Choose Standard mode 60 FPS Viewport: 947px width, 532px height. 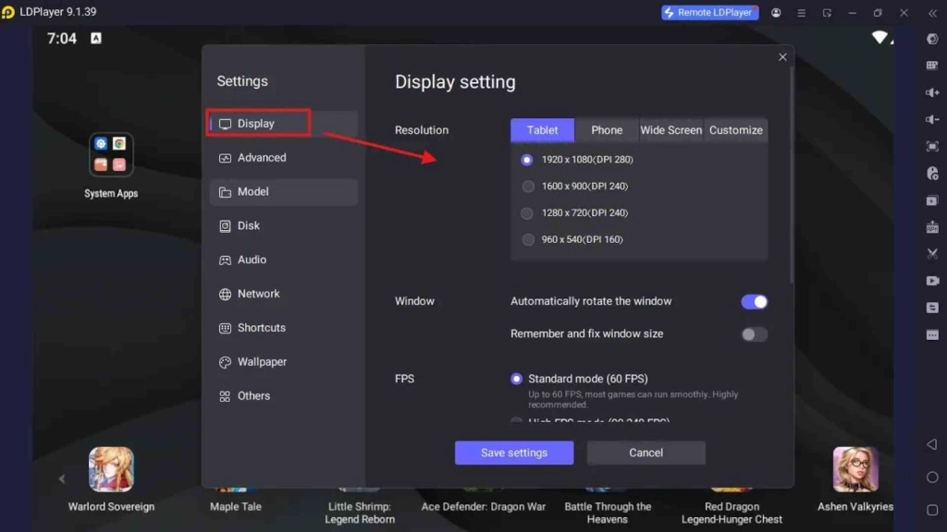coord(516,378)
